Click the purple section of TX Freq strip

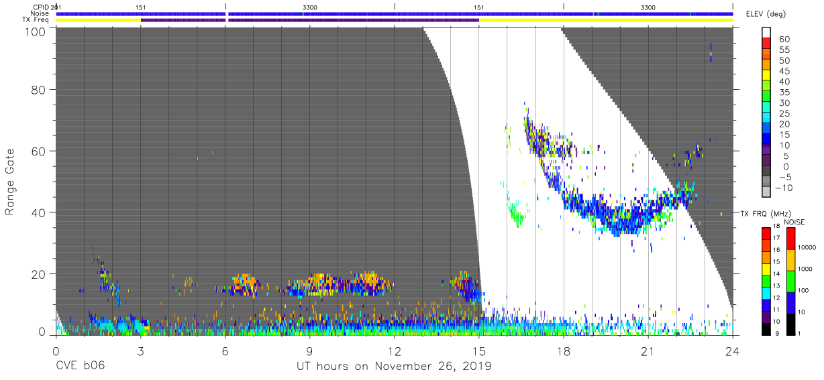click(x=310, y=20)
